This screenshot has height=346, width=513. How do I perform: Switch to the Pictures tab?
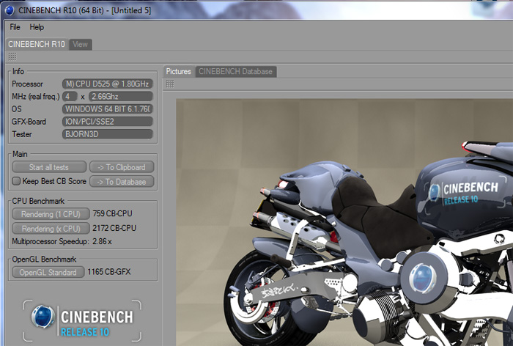point(178,71)
